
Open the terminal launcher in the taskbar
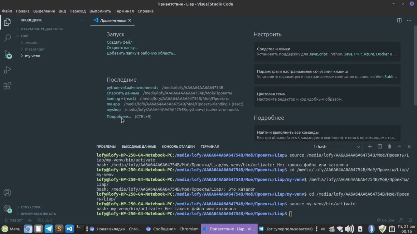click(80, 229)
